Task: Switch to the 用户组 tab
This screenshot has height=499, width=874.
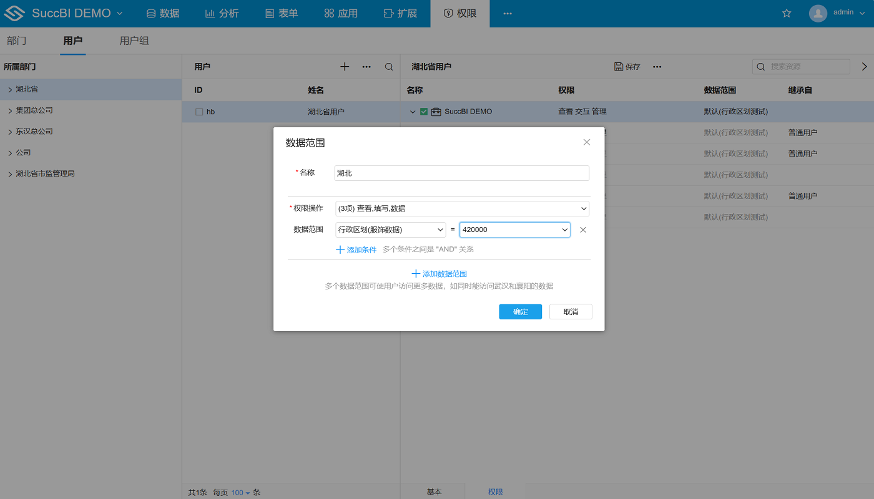Action: (x=134, y=41)
